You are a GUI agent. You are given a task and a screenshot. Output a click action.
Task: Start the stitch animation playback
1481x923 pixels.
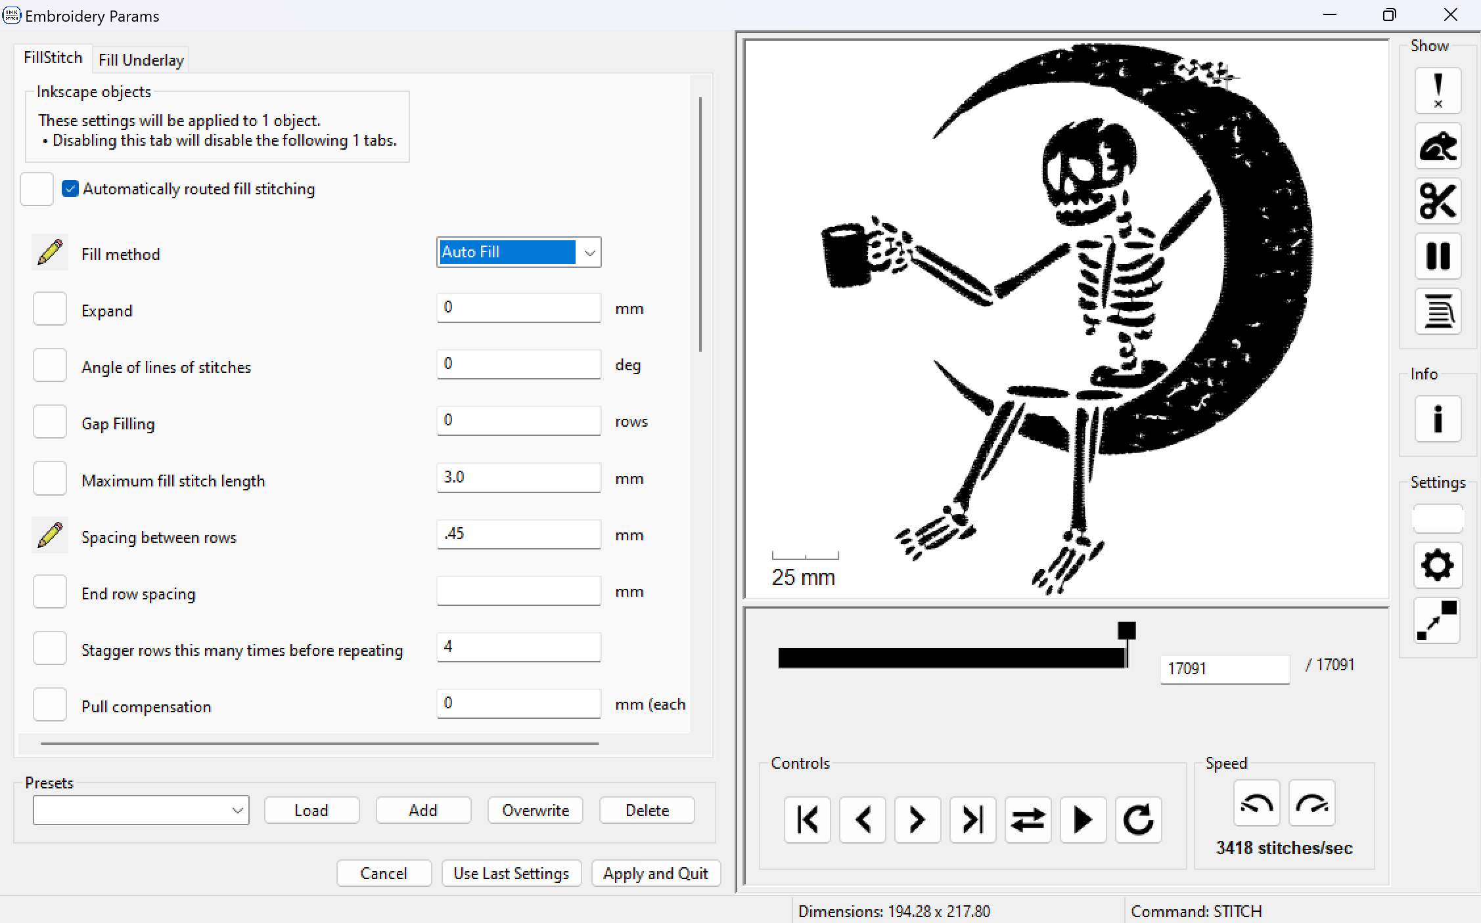(1083, 820)
